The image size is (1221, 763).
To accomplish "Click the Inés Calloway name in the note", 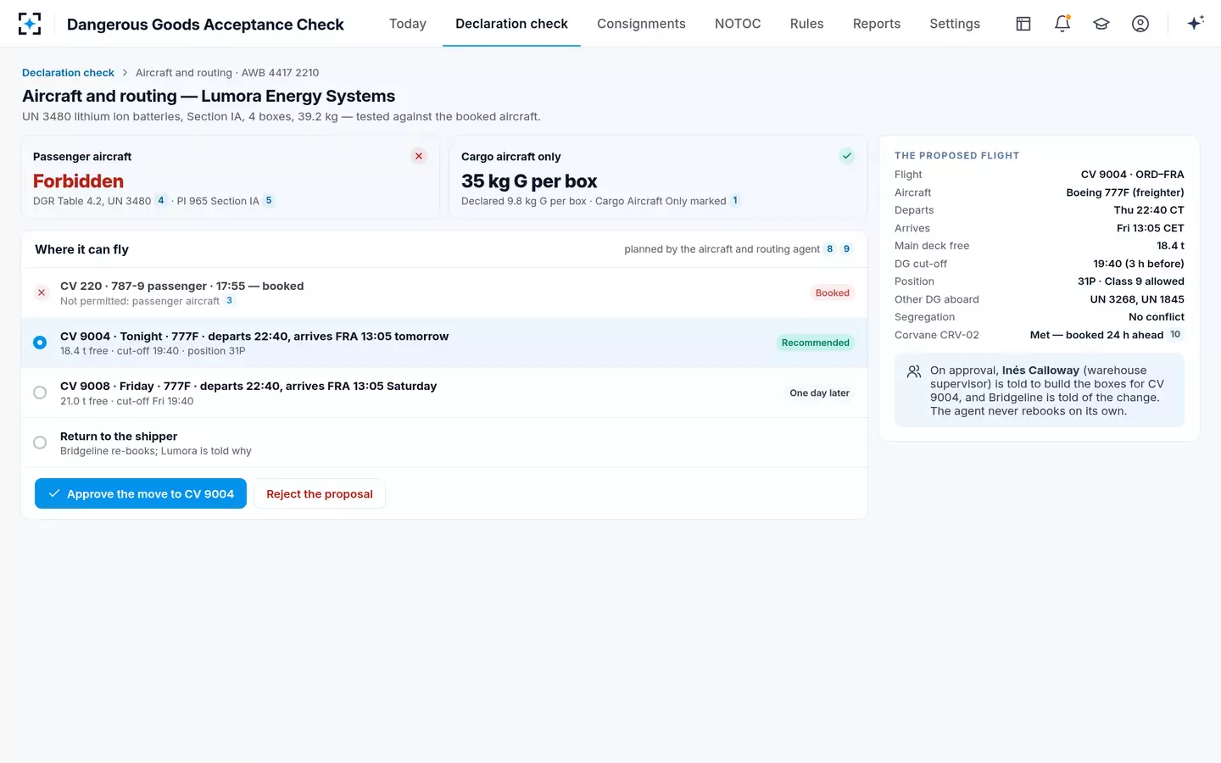I will (1040, 370).
